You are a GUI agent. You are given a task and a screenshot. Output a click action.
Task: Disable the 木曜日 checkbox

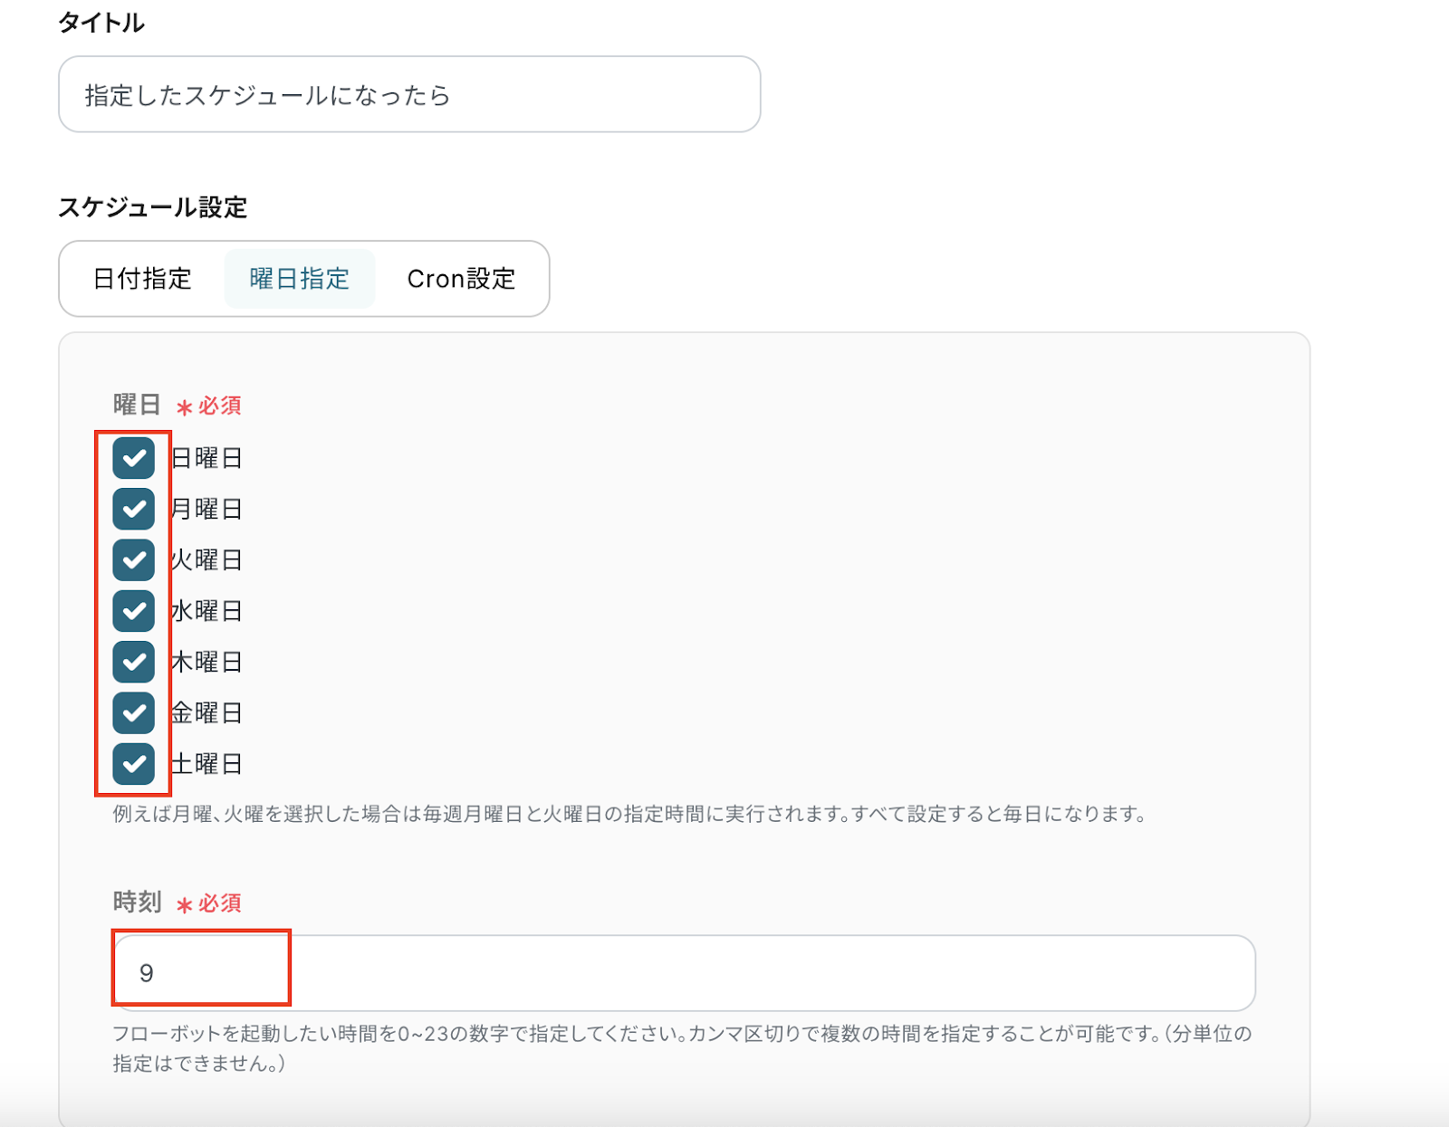point(134,662)
